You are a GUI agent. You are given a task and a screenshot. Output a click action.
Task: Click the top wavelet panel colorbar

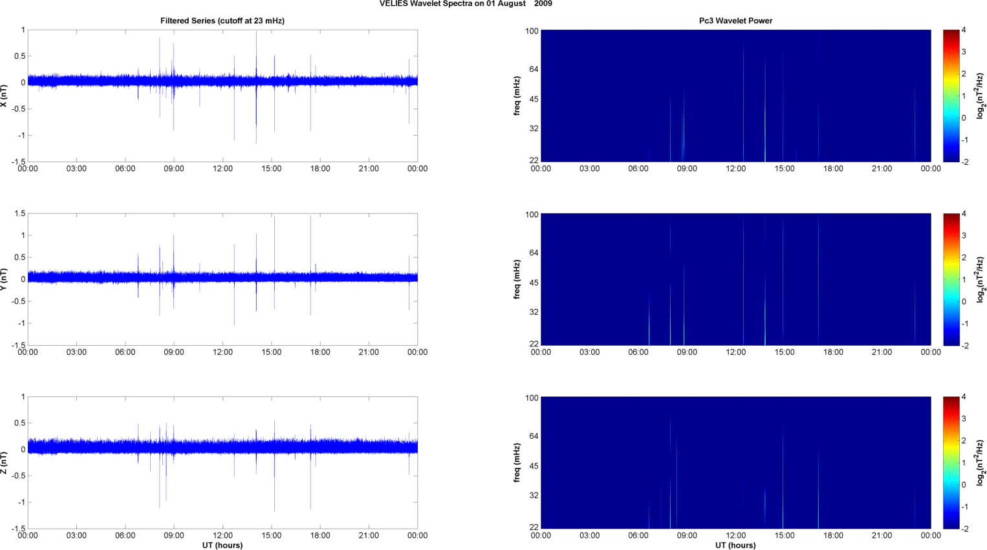click(x=951, y=96)
